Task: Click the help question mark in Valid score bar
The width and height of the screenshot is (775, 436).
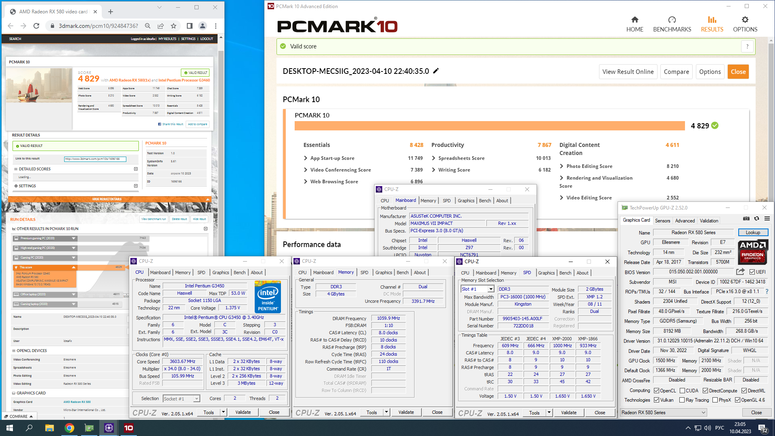Action: click(x=747, y=46)
